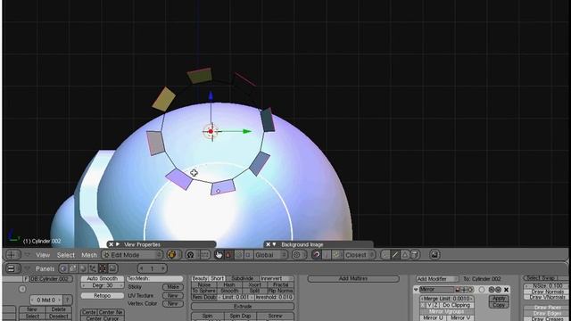Click the Add Multires button
Screen dimensions: 571x321
tap(353, 279)
